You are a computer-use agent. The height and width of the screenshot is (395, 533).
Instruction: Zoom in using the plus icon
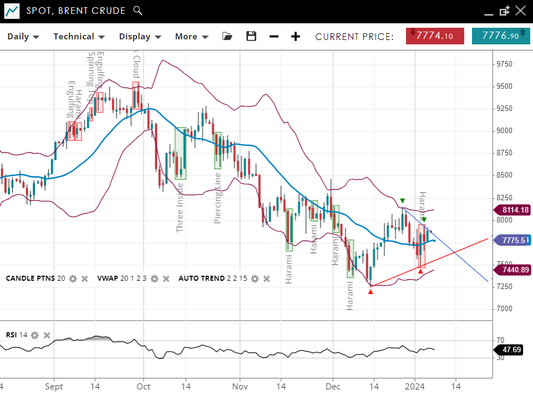click(x=296, y=37)
